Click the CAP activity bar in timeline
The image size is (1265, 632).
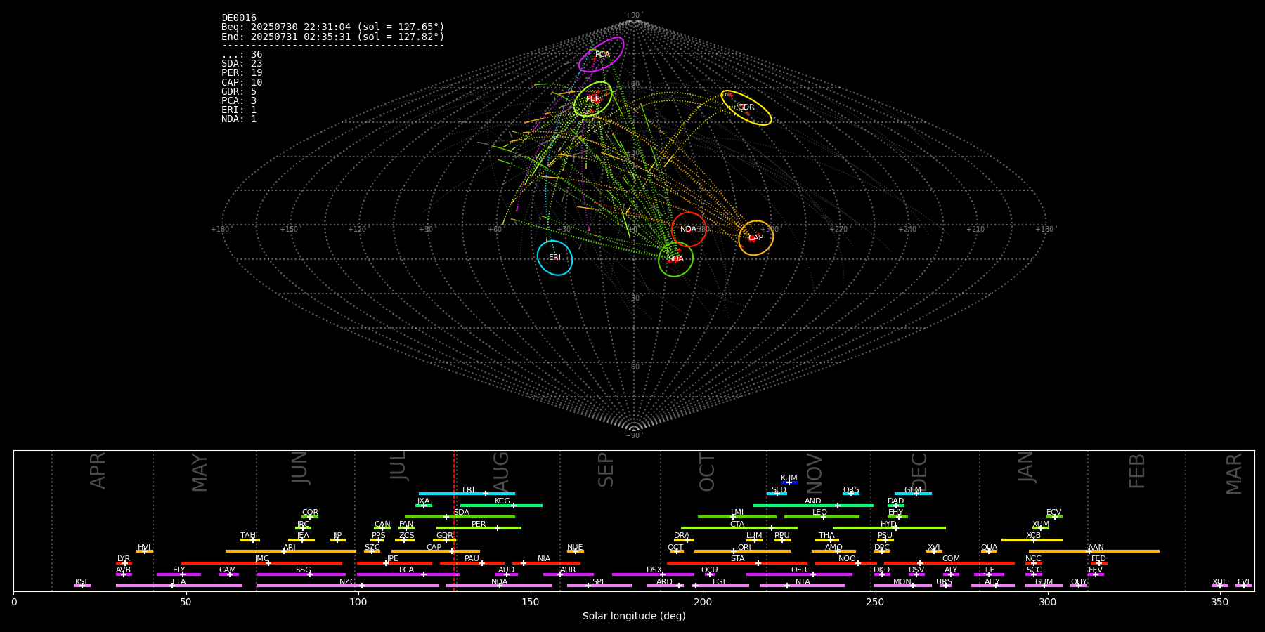436,551
